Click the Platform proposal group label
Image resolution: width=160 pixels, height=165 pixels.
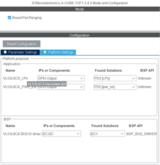point(16,59)
